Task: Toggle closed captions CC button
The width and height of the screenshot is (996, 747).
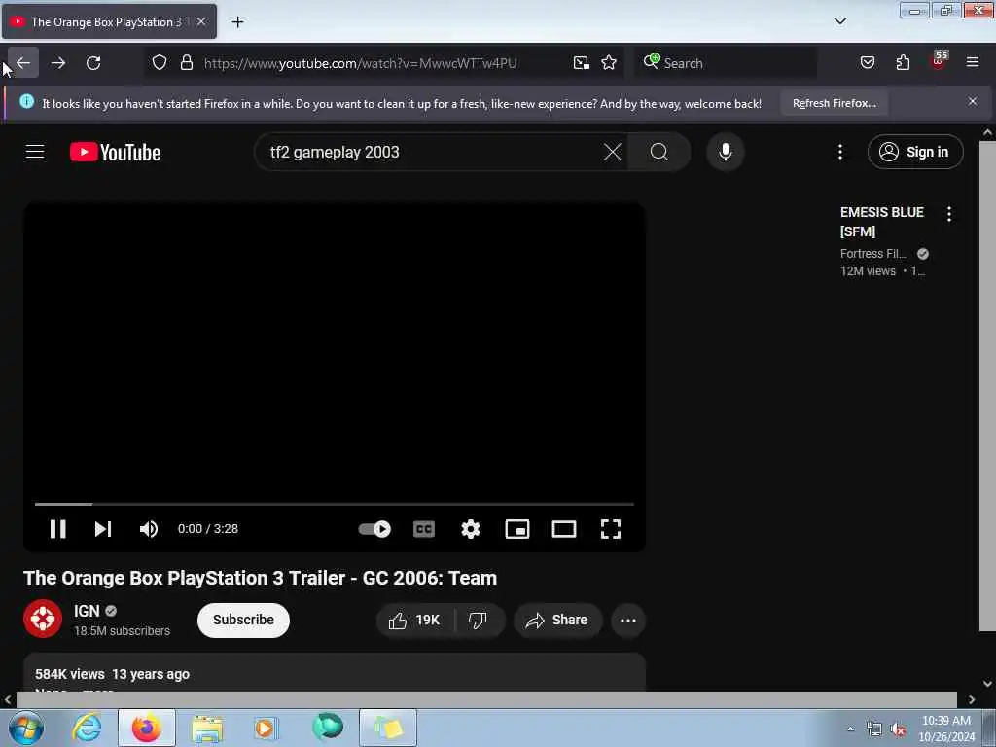Action: pos(424,529)
